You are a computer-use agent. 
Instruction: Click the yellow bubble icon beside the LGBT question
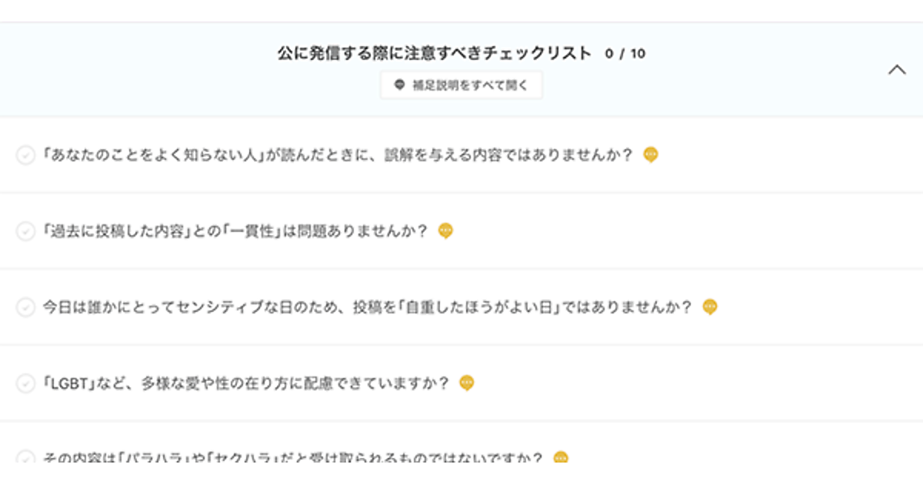point(467,383)
